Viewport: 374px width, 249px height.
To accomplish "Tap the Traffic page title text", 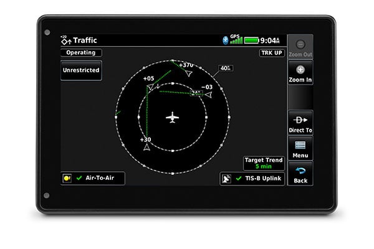I will (85, 40).
